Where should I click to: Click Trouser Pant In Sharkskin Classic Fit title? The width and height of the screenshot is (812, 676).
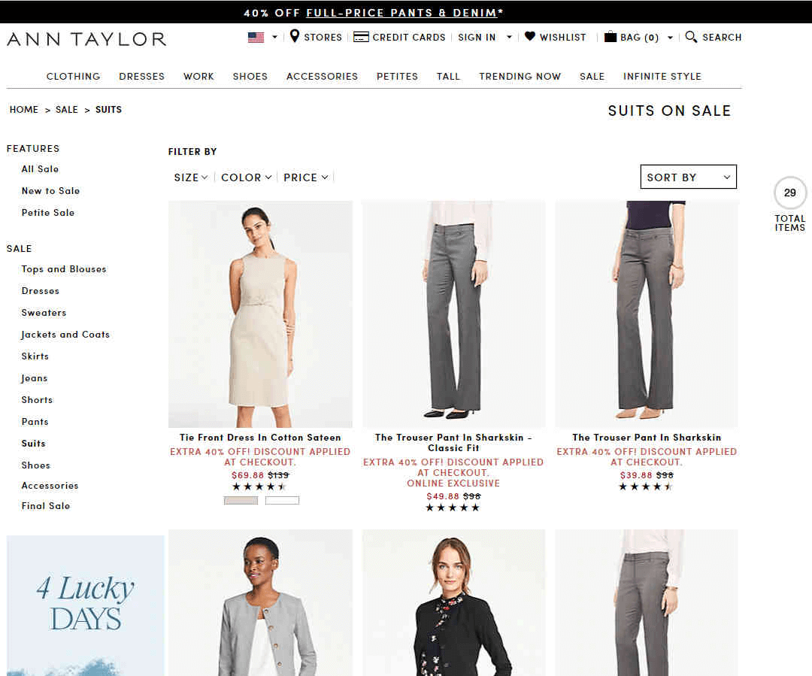click(453, 442)
